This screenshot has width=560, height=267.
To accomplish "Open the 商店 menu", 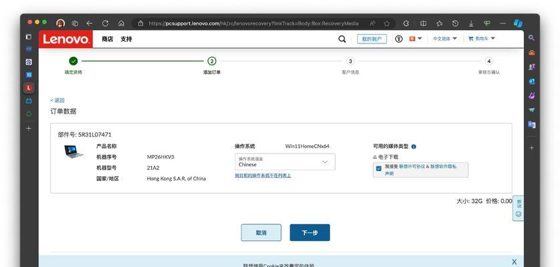I will 107,39.
